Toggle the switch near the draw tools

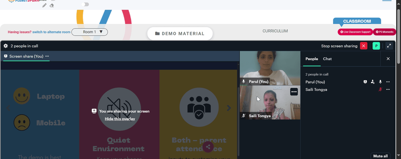point(85,4)
